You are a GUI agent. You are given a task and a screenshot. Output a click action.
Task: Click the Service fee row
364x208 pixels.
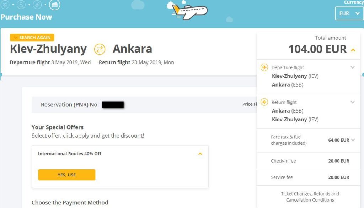tap(309, 177)
